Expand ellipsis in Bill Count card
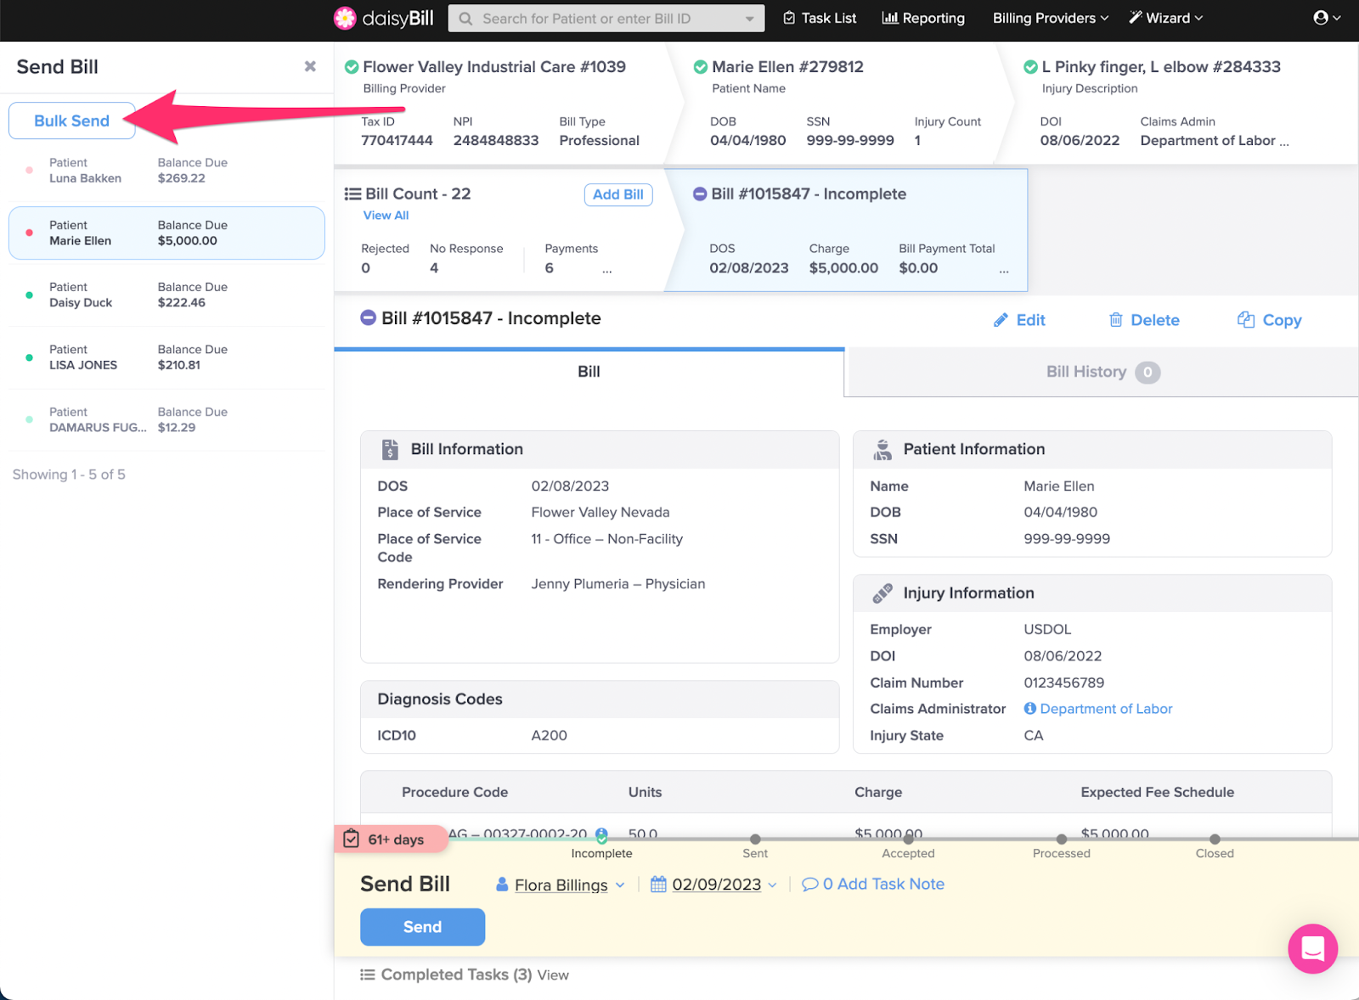The image size is (1359, 1000). pos(607,271)
